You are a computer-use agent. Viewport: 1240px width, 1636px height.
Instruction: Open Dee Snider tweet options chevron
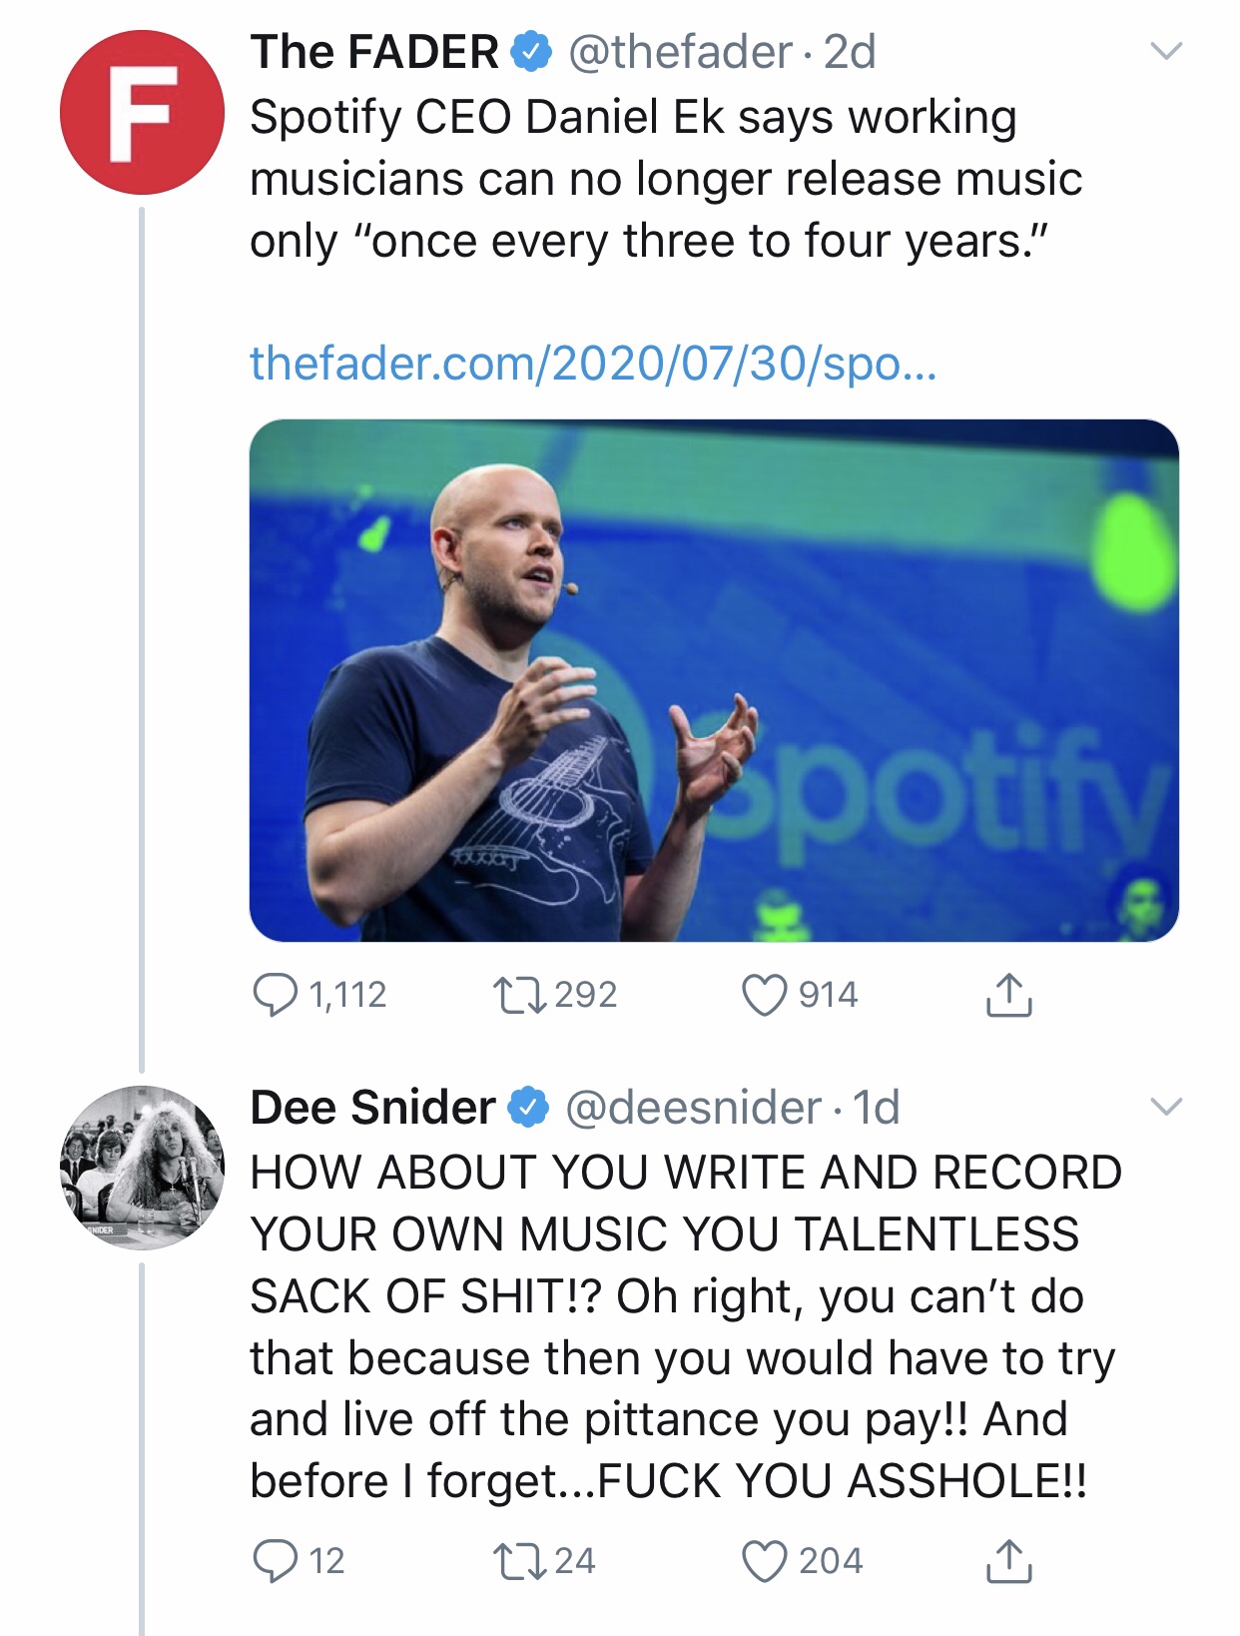tap(1165, 1107)
